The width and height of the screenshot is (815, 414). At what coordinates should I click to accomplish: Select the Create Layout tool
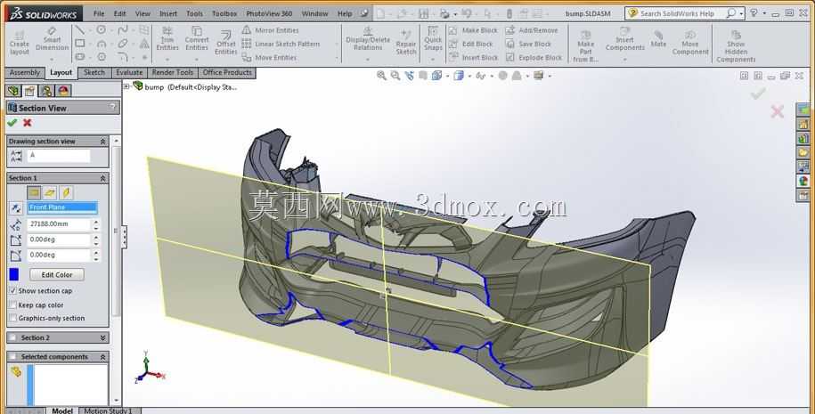coord(20,43)
